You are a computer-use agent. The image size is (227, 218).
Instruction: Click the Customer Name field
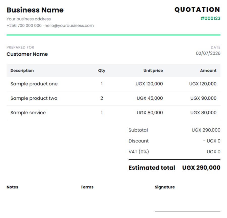tap(27, 54)
